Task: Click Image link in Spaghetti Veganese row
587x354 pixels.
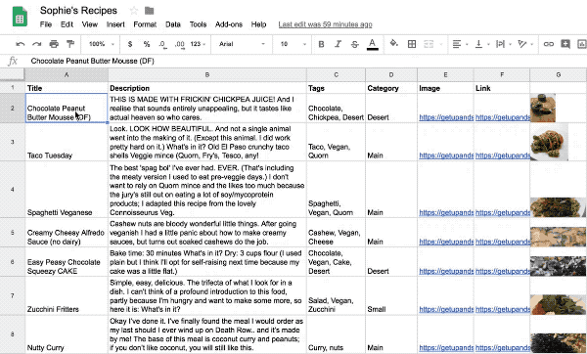Action: point(446,212)
